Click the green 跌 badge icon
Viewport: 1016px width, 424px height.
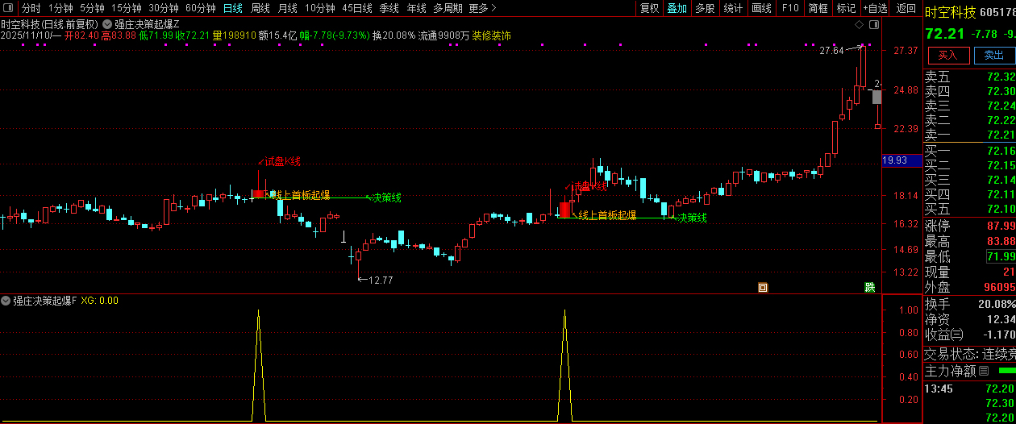pos(870,287)
